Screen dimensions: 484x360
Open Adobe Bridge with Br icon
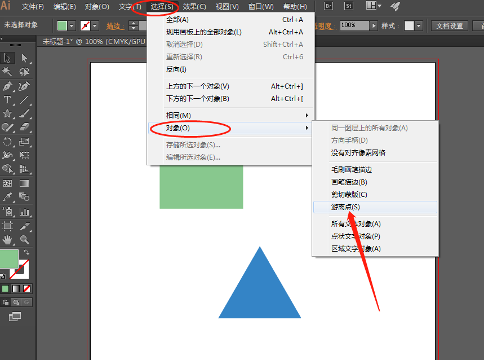click(328, 6)
